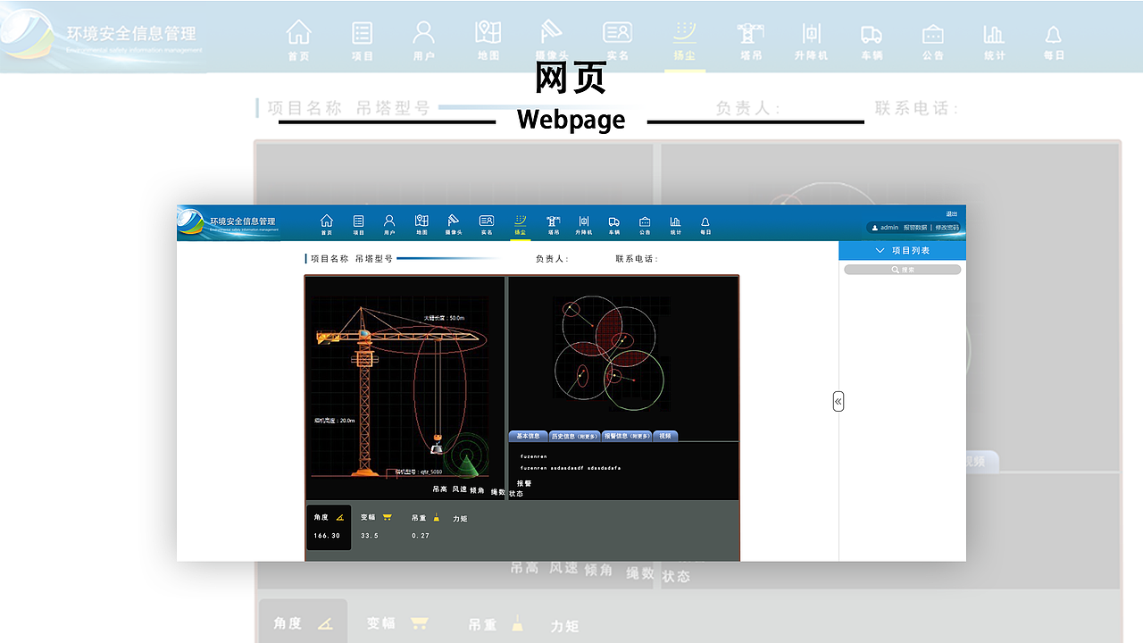This screenshot has width=1143, height=643.
Task: Click the 报警 label in info panel
Action: coord(524,483)
